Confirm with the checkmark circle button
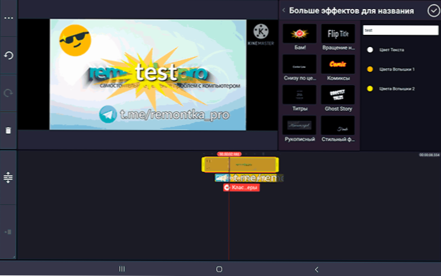 [433, 11]
